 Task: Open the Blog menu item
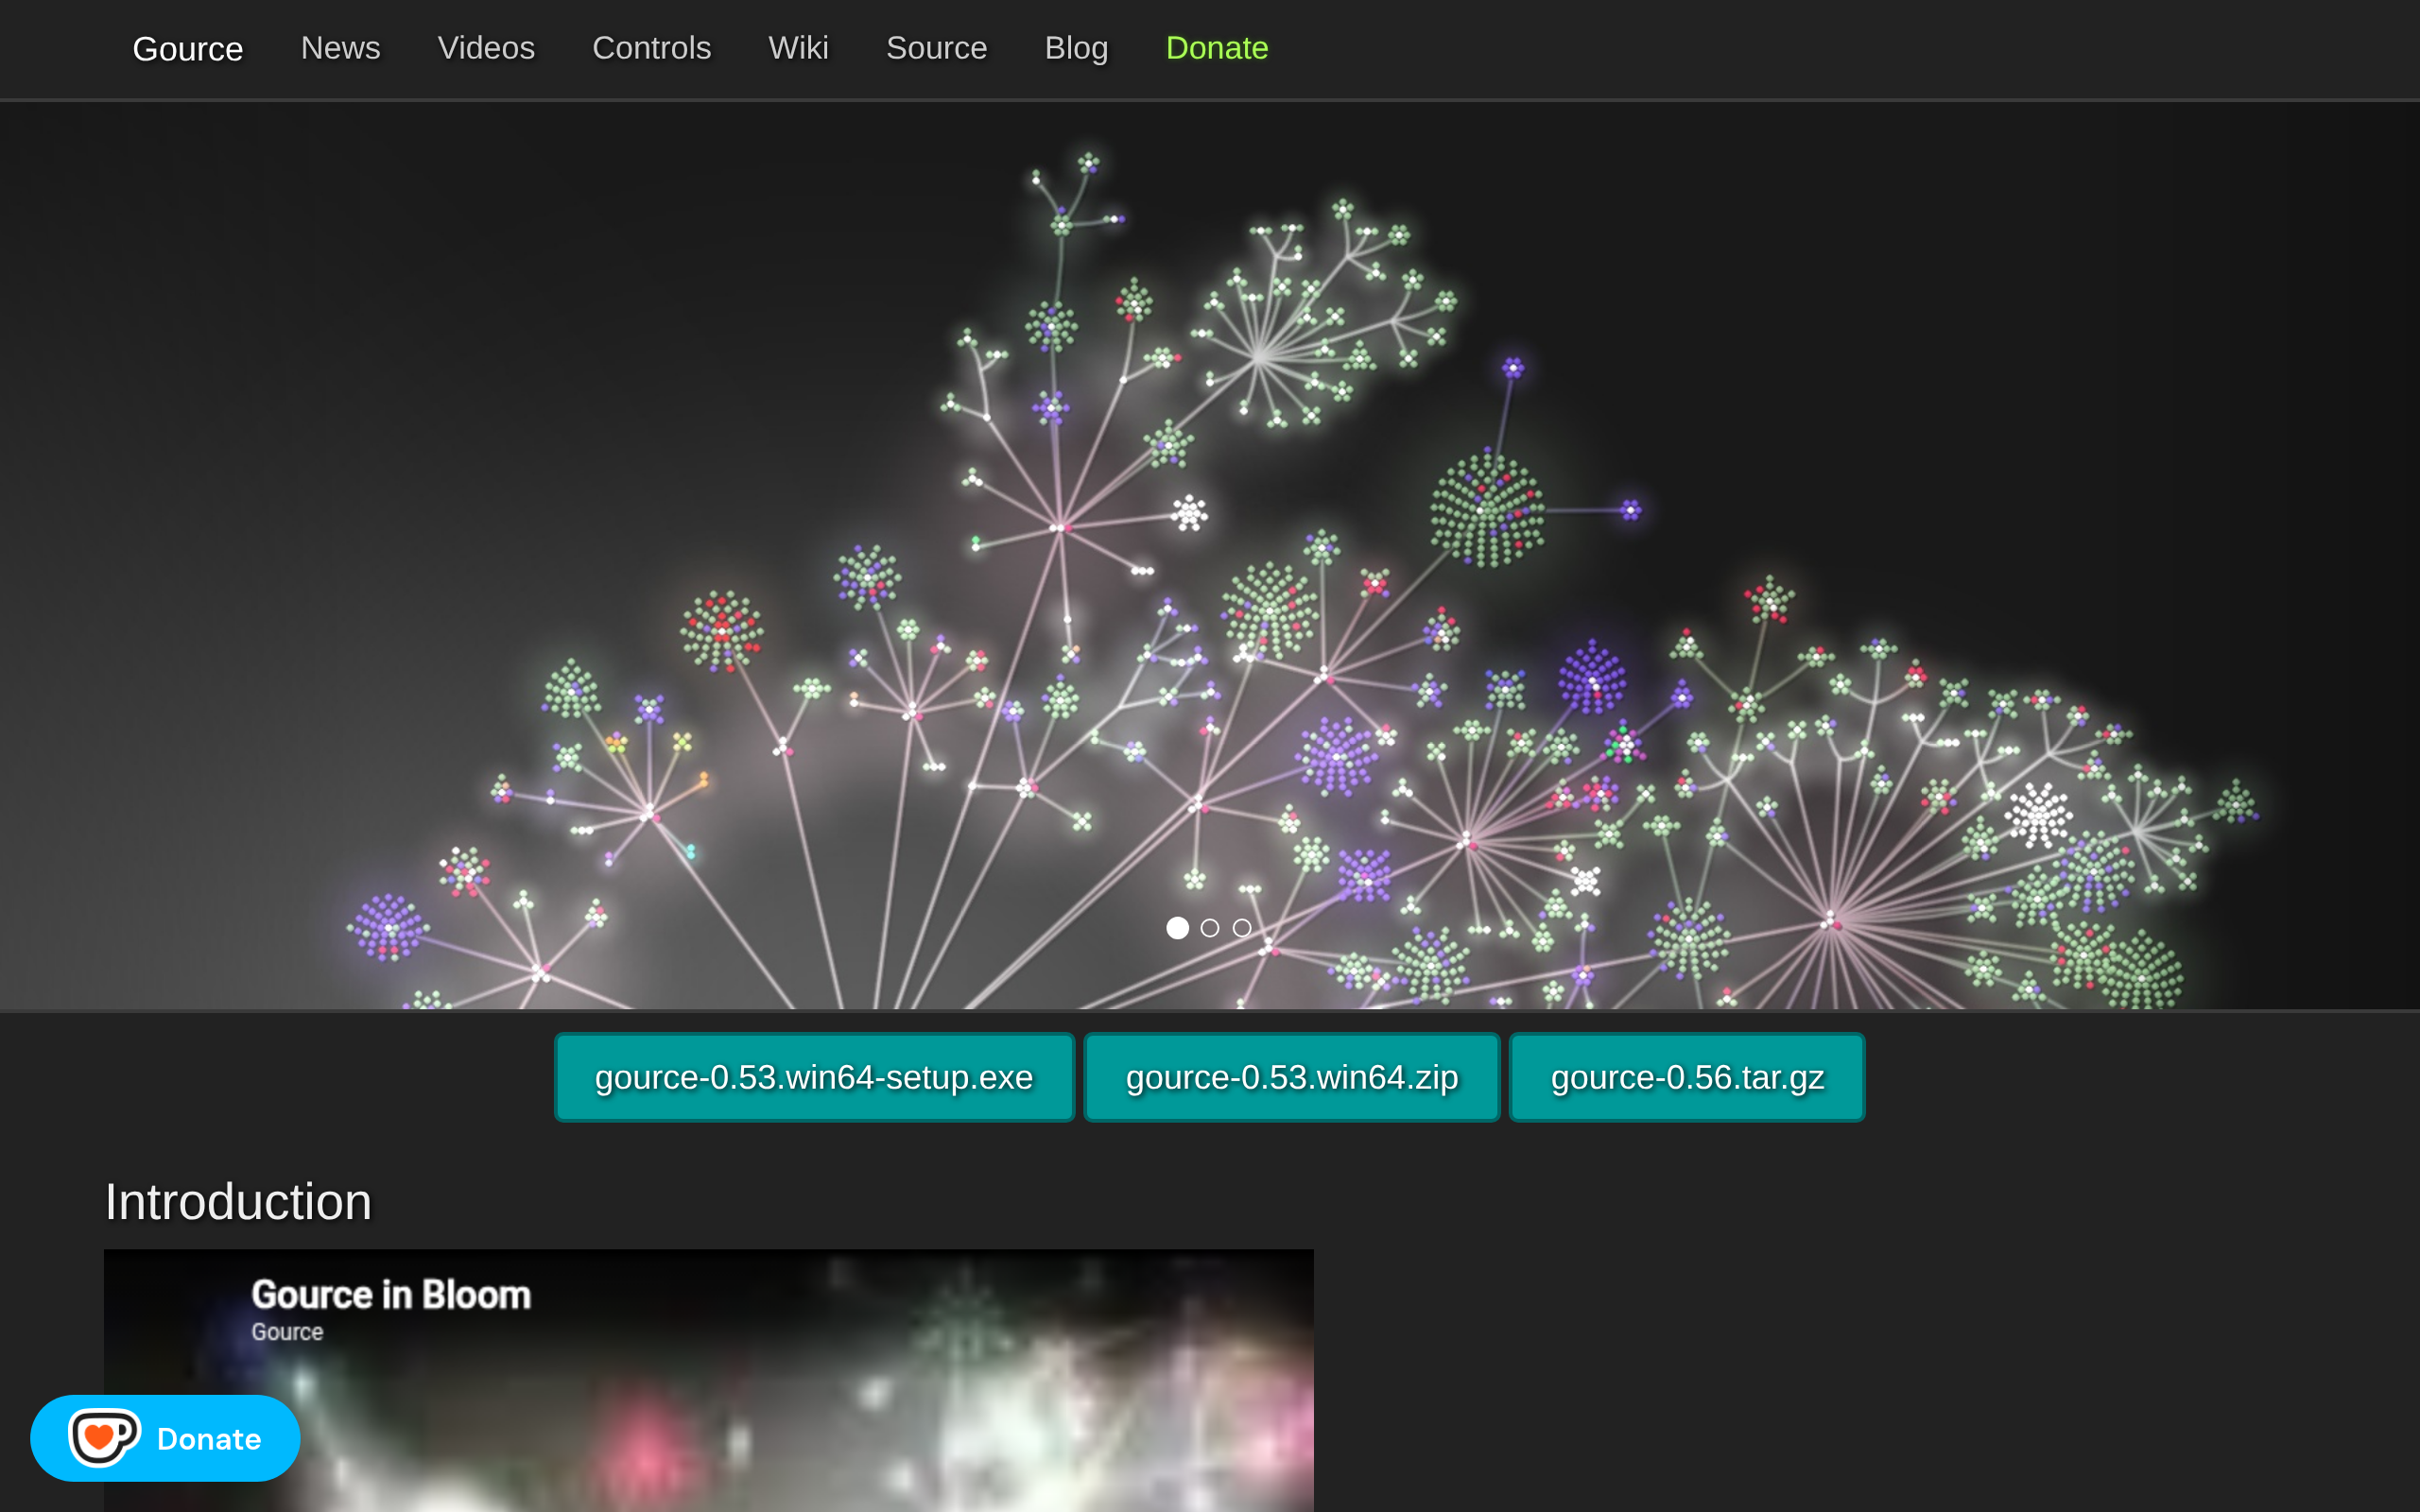click(1077, 48)
